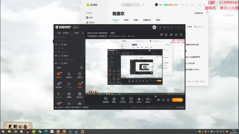Click QQ音乐 search field

click(131, 5)
